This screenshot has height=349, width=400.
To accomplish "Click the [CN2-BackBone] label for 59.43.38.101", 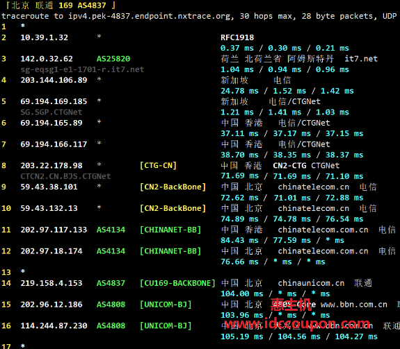I will click(x=173, y=187).
